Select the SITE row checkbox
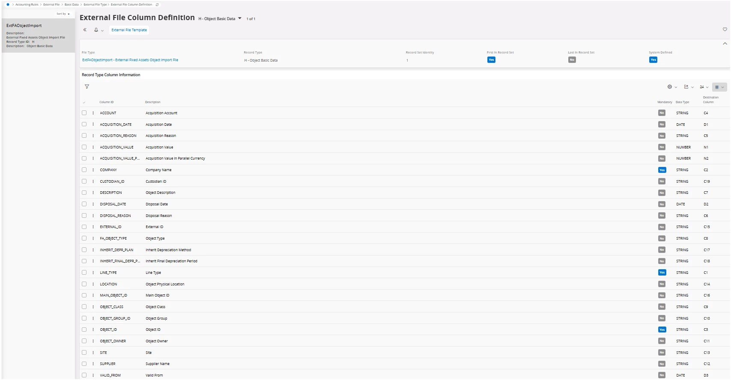731x380 pixels. coord(84,353)
